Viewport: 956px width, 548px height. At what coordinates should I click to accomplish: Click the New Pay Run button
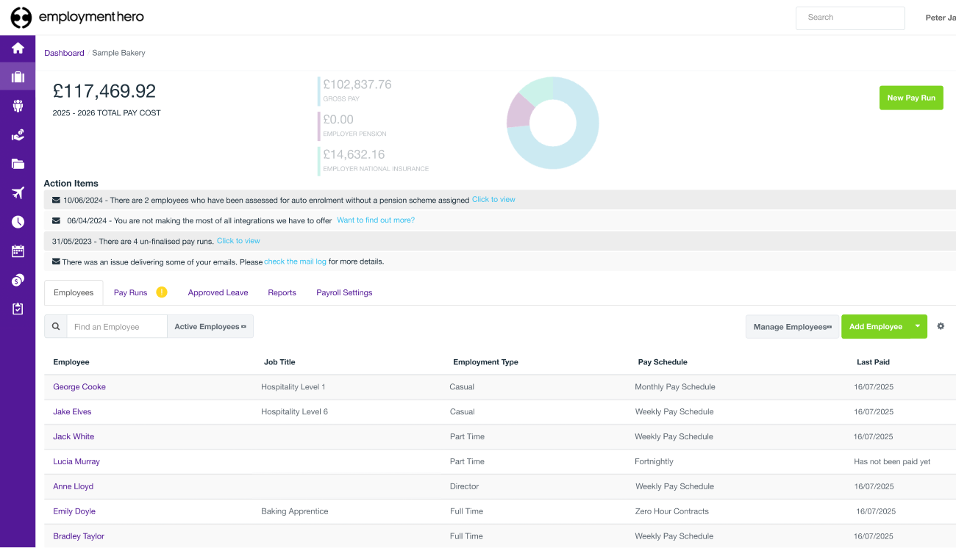pos(911,98)
